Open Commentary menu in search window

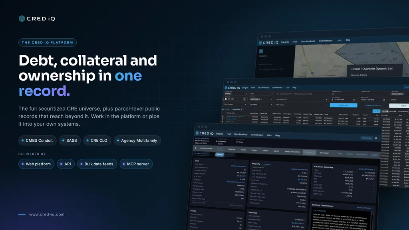click(277, 87)
